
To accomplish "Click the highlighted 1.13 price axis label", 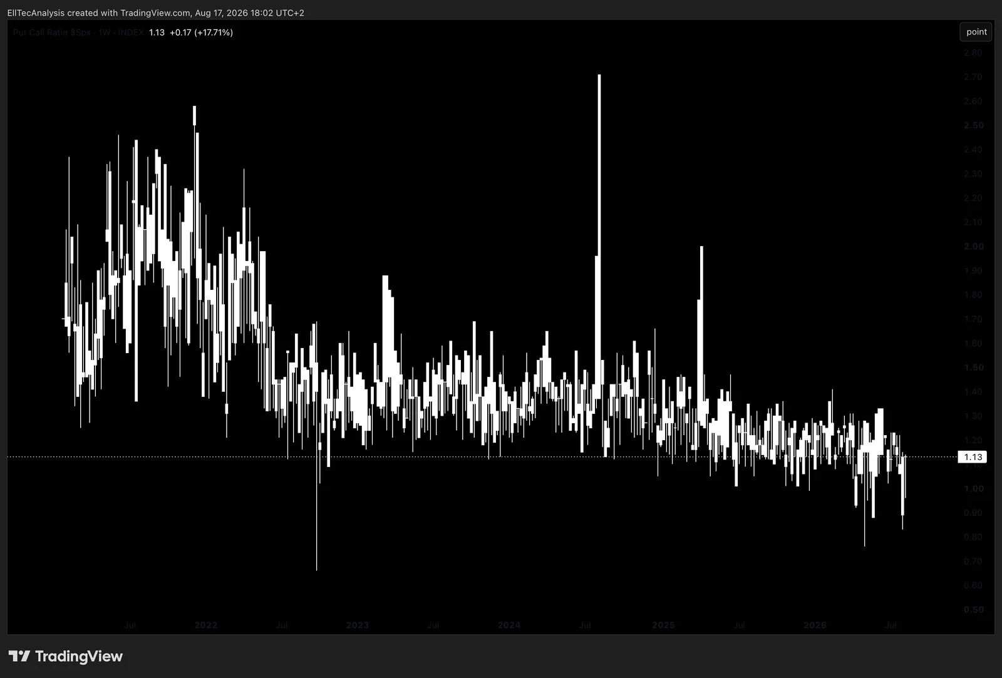I will pos(973,457).
